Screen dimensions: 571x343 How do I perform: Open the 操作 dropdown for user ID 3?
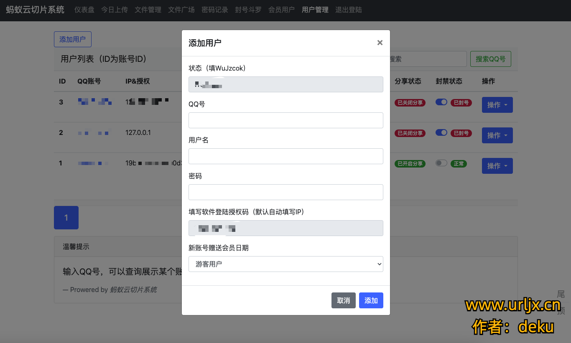497,105
